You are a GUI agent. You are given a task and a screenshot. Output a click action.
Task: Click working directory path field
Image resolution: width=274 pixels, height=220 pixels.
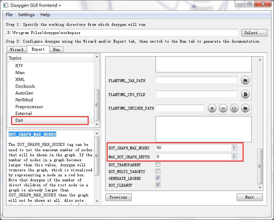(122, 33)
